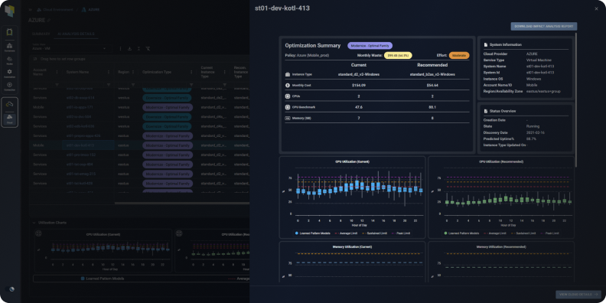This screenshot has width=606, height=303.
Task: Open System Name column menu
Action: pyautogui.click(x=108, y=72)
